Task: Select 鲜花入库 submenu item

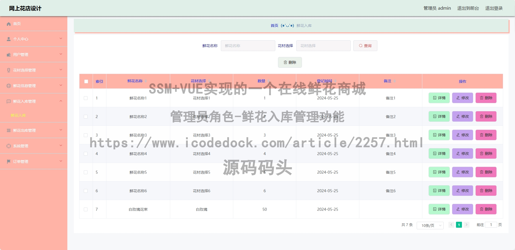Action: pos(18,115)
